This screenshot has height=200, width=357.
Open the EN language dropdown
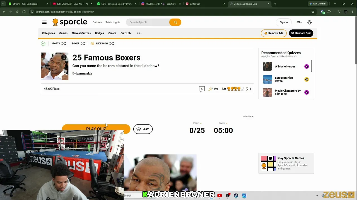pos(299,22)
